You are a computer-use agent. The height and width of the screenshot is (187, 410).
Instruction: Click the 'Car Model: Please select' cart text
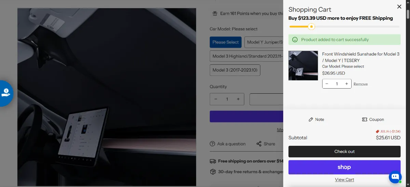point(343,66)
